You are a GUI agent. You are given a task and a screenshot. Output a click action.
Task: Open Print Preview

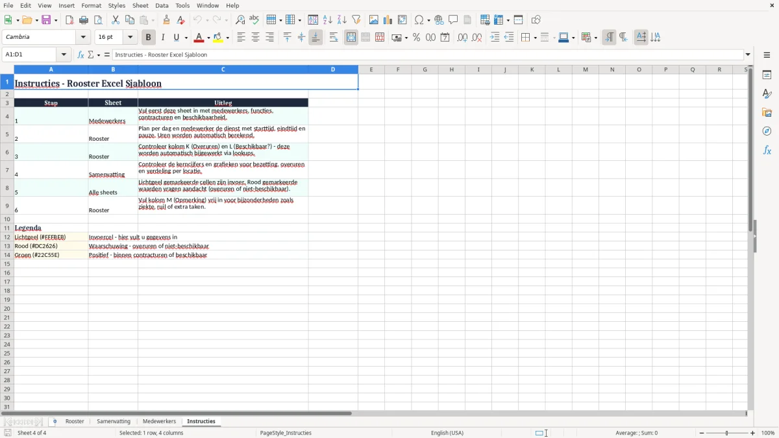click(x=98, y=20)
